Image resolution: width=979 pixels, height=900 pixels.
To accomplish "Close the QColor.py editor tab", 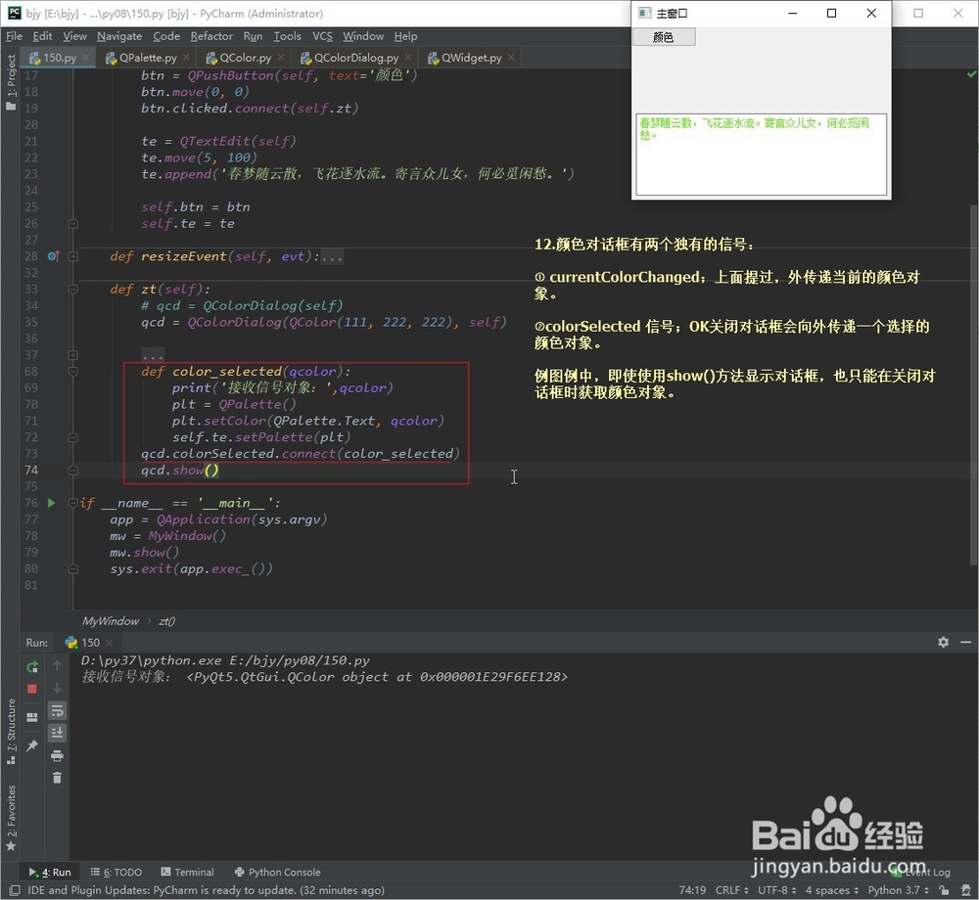I will point(281,58).
